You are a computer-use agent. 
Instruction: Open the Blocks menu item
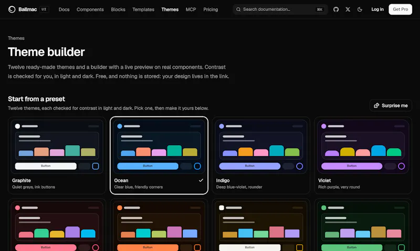(x=118, y=9)
